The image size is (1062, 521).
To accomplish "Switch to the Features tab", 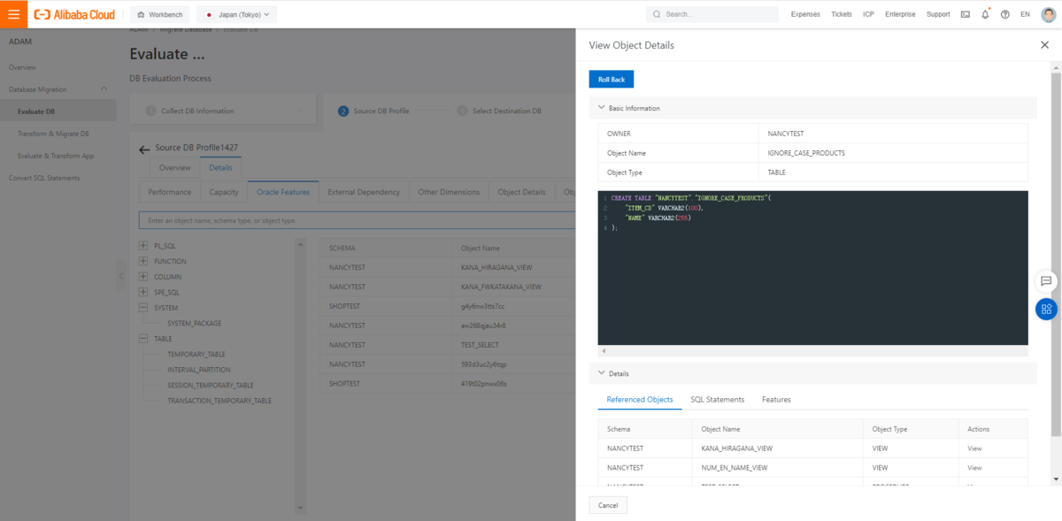I will click(776, 400).
